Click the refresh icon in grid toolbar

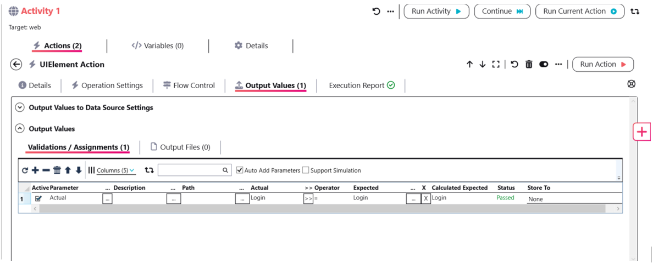click(x=25, y=170)
